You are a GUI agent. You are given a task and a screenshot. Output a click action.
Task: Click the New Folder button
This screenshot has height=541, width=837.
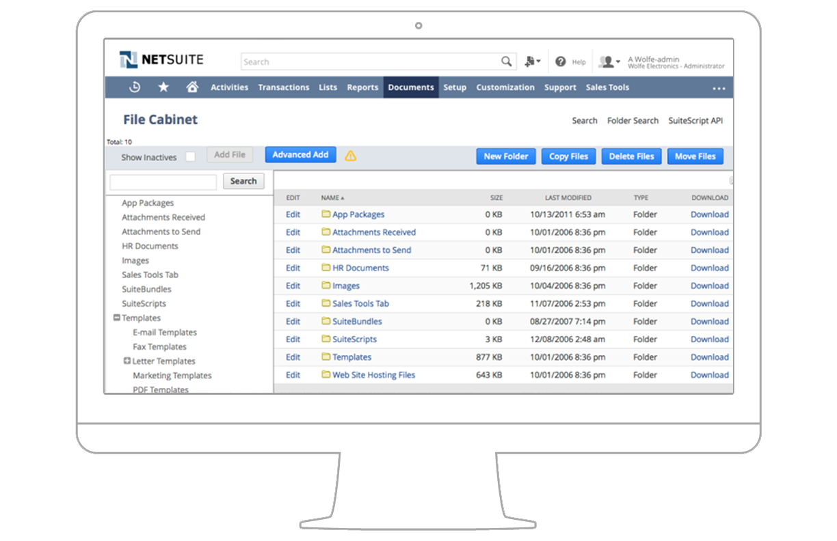coord(506,156)
